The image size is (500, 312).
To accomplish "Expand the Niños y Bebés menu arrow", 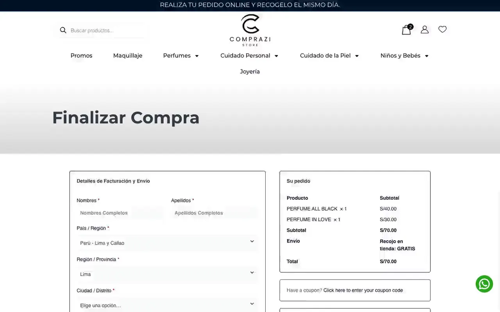I will (x=427, y=56).
